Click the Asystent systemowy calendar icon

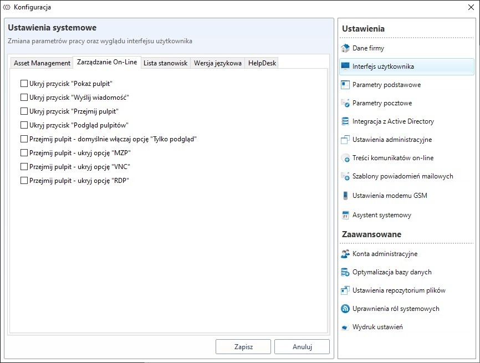pyautogui.click(x=345, y=215)
